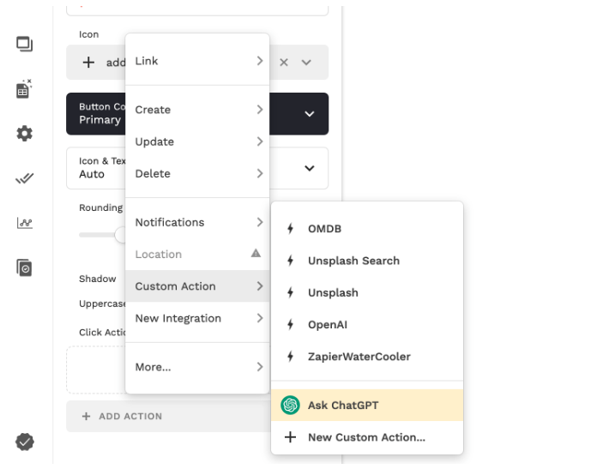Click the warning triangle beside Location
The width and height of the screenshot is (591, 469).
click(x=256, y=254)
